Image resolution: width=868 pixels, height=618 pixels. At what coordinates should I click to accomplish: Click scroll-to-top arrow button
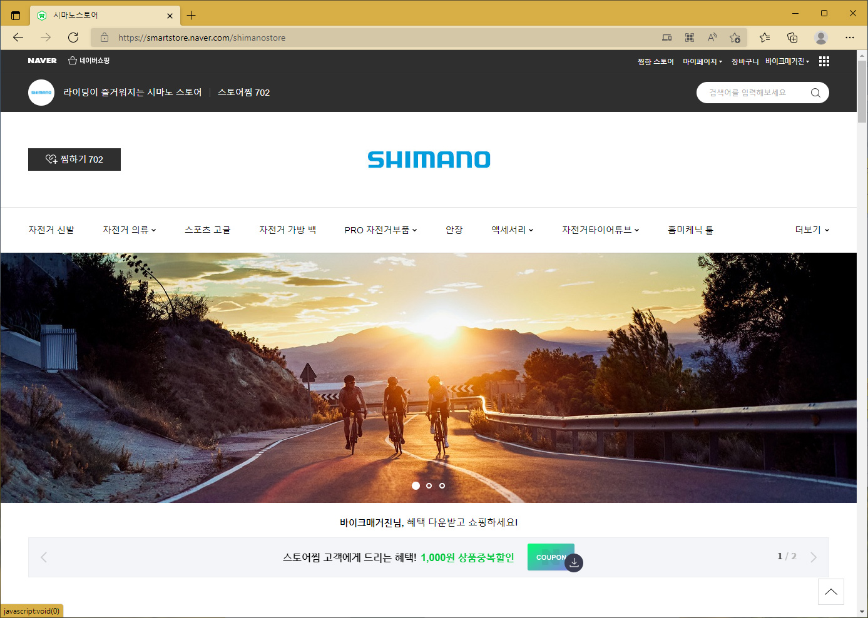831,592
